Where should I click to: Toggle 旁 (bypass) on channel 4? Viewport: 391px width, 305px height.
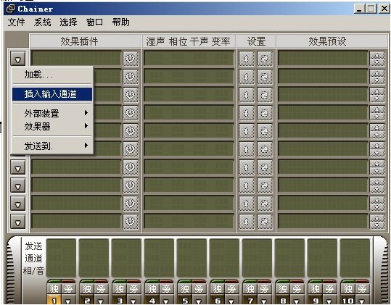click(x=166, y=289)
